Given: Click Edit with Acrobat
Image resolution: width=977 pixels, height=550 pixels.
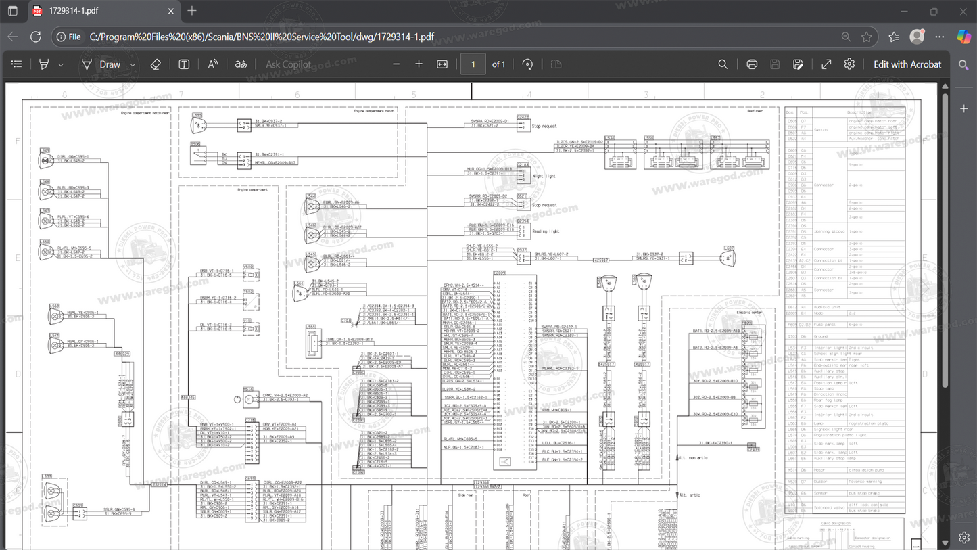Looking at the screenshot, I should tap(907, 64).
